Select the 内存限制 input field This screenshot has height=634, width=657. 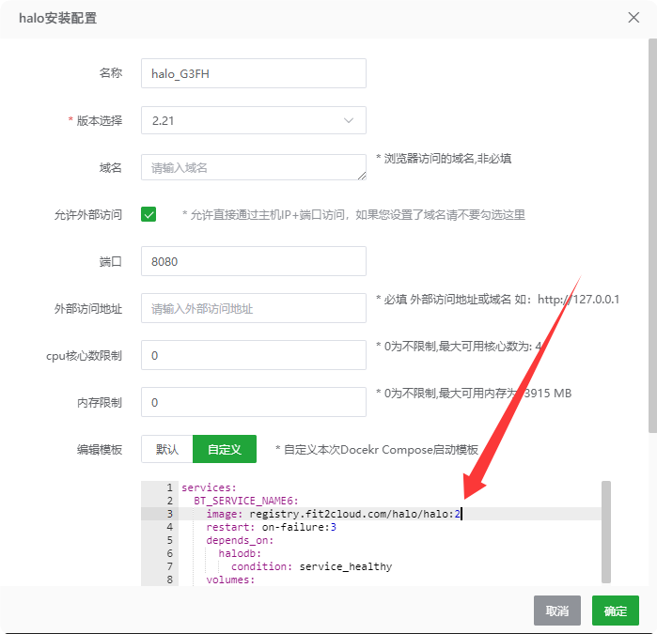[x=253, y=402]
